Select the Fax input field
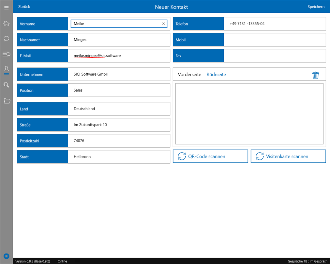The height and width of the screenshot is (264, 330). click(x=275, y=56)
